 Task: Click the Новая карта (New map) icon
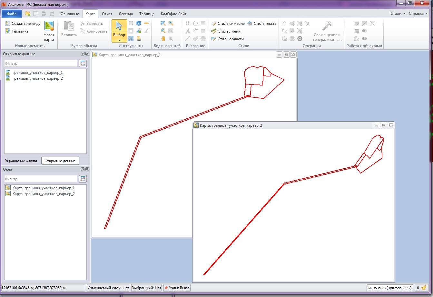[x=49, y=31]
